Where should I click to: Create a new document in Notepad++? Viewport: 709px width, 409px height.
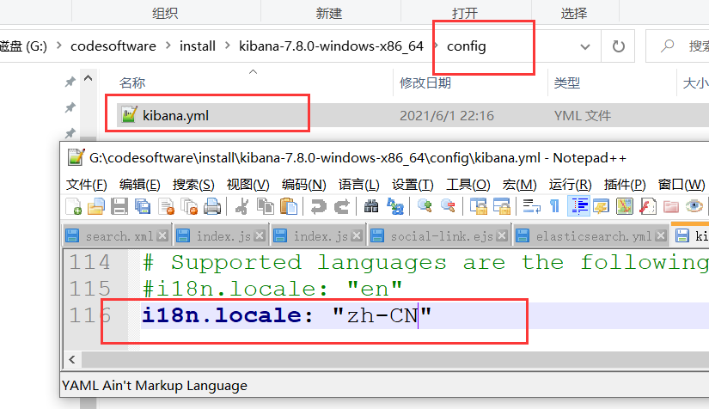click(x=73, y=206)
